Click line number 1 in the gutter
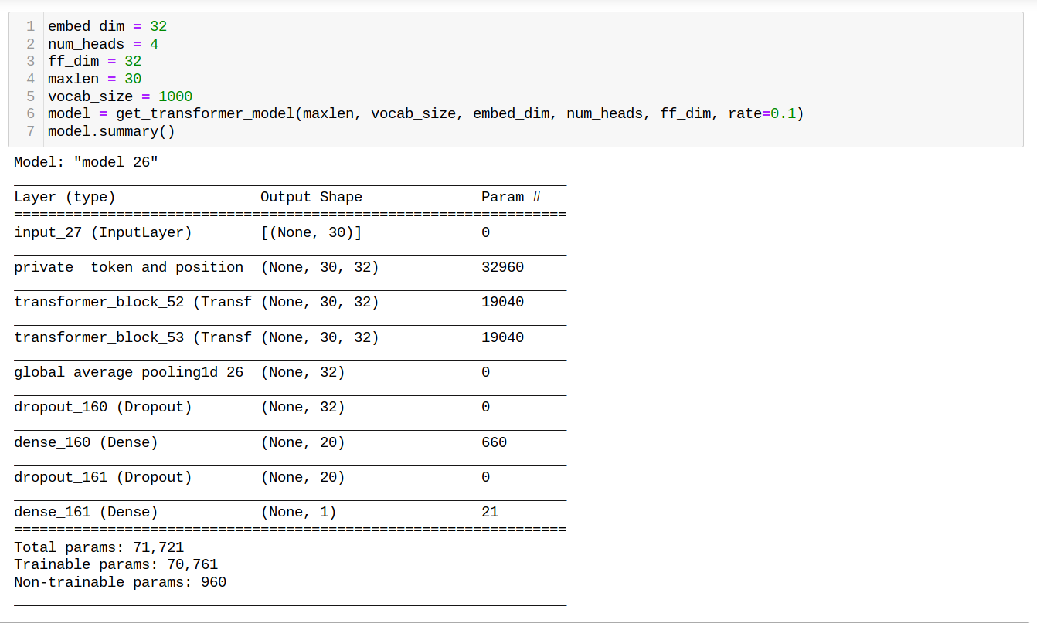Image resolution: width=1037 pixels, height=623 pixels. coord(30,25)
